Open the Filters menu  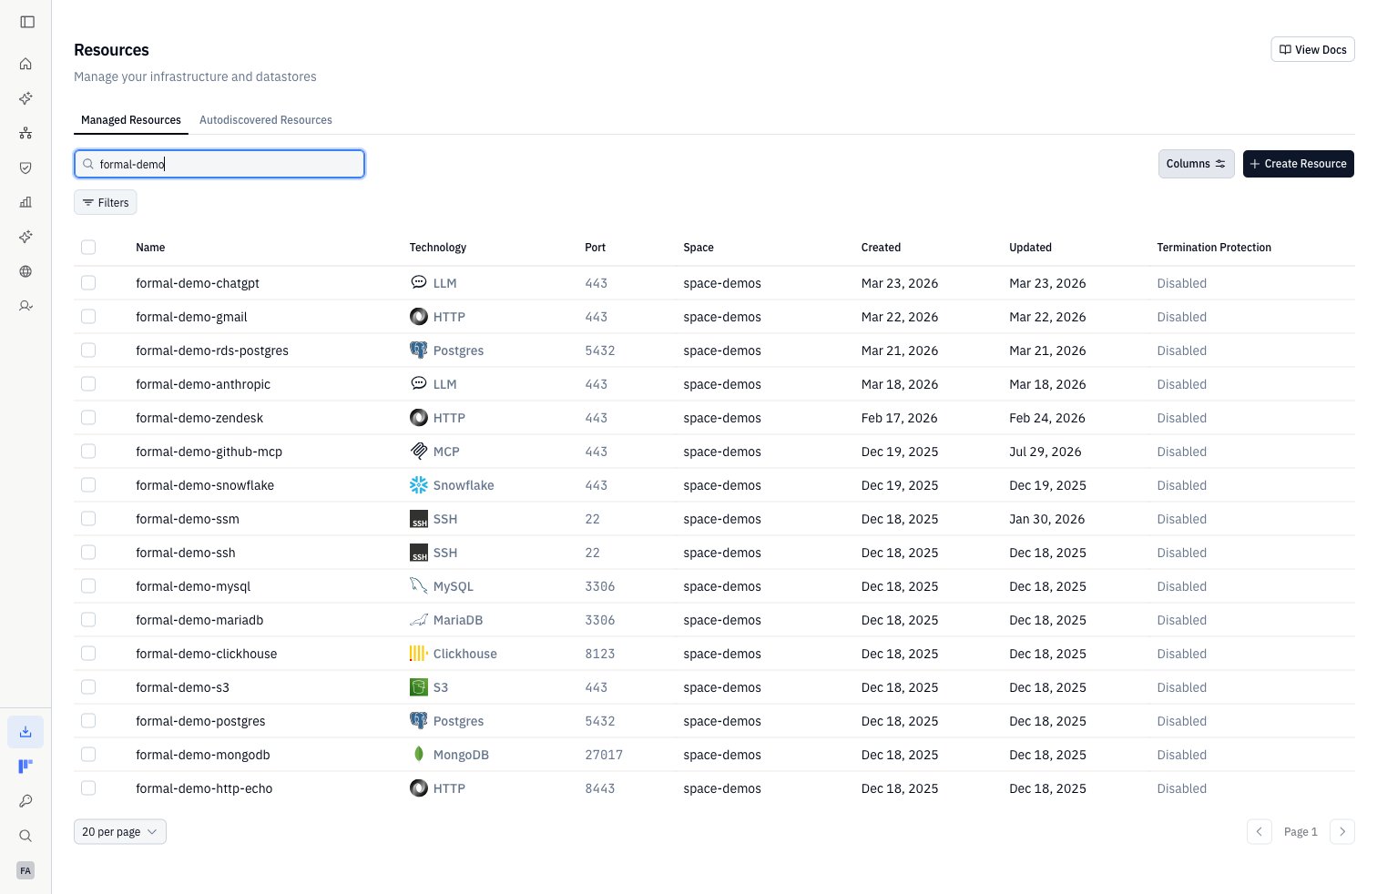[x=106, y=203]
